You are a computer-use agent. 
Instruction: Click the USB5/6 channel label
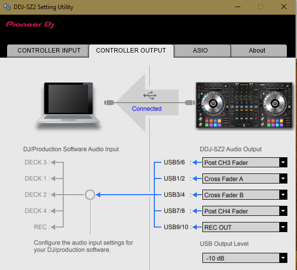[x=174, y=162]
